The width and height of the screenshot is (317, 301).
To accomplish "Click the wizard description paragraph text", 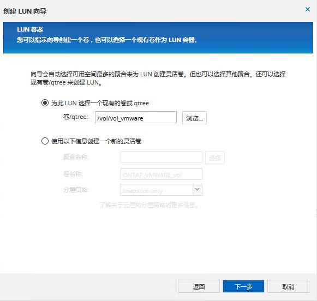I will tap(158, 78).
